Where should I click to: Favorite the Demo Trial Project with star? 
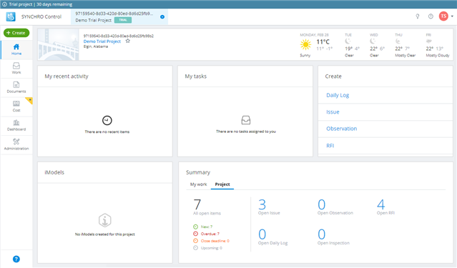(x=127, y=41)
